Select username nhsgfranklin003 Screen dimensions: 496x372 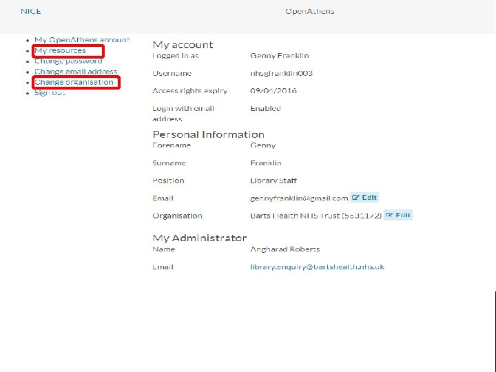pyautogui.click(x=282, y=74)
